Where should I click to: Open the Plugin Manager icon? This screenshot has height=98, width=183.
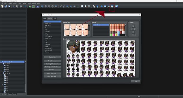[x=97, y=6]
